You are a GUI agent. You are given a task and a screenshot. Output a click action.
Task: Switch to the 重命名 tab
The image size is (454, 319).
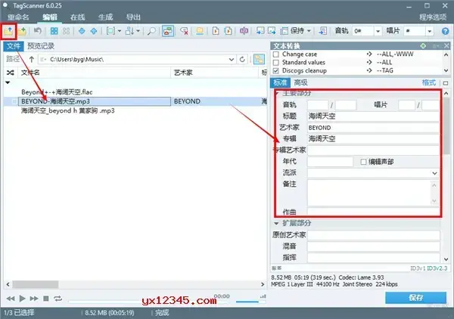pos(18,17)
